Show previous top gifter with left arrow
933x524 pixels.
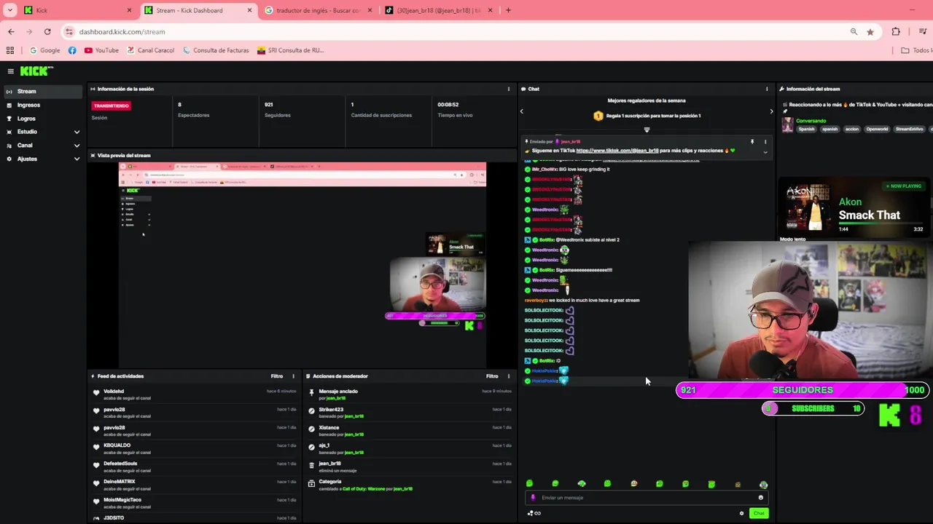(521, 111)
